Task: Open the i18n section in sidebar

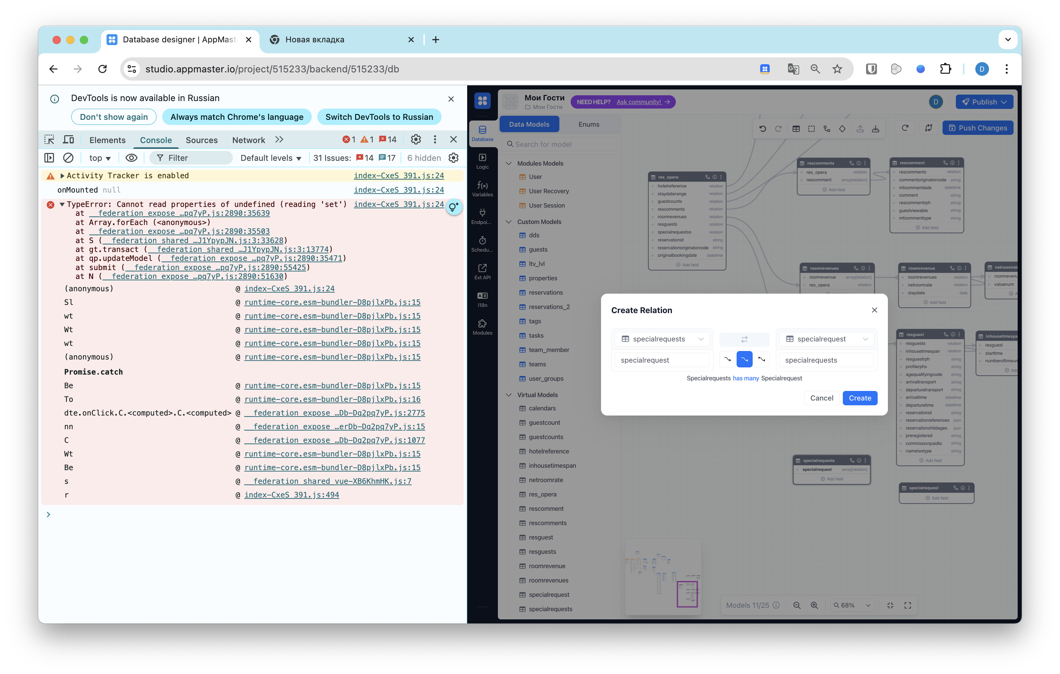Action: (483, 300)
